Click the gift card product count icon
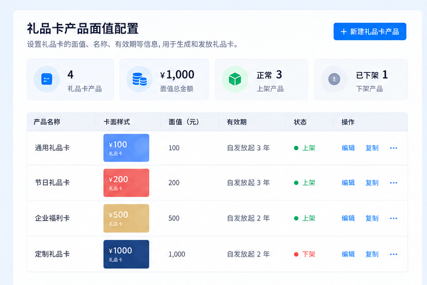 click(x=47, y=79)
